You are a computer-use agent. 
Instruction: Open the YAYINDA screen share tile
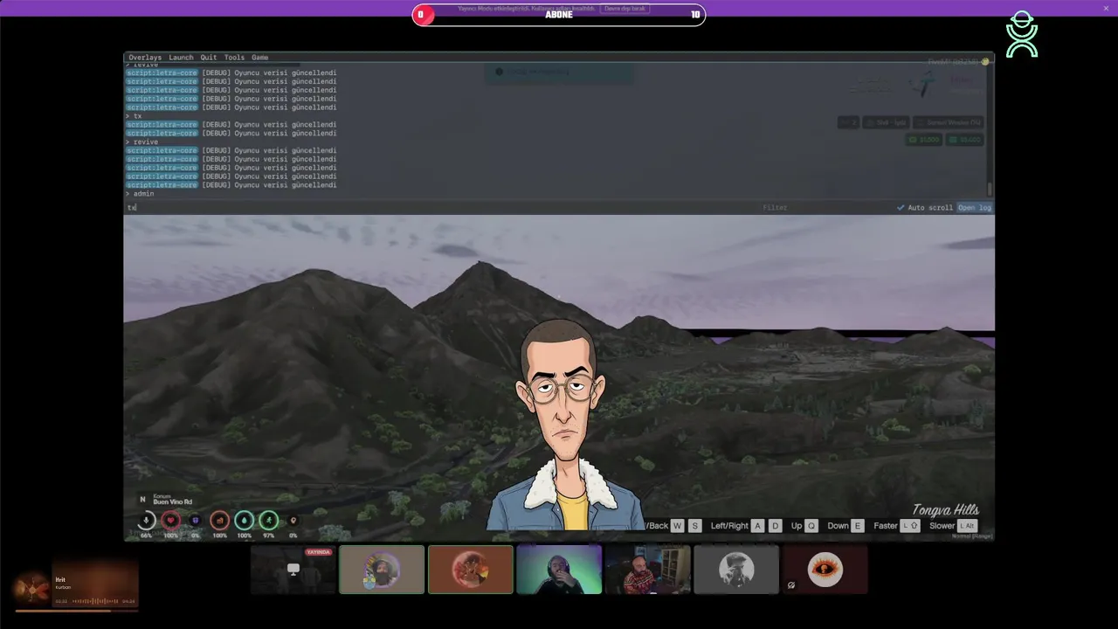point(293,570)
